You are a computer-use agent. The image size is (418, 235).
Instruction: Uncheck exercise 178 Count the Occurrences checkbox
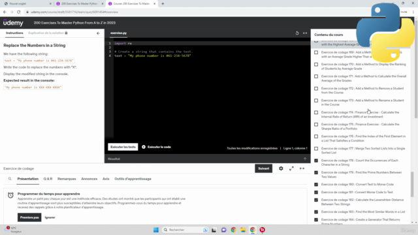coord(316,161)
